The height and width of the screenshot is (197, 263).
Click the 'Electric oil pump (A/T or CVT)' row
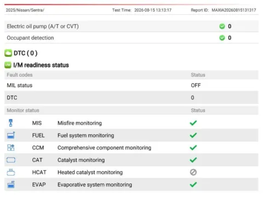coord(131,26)
